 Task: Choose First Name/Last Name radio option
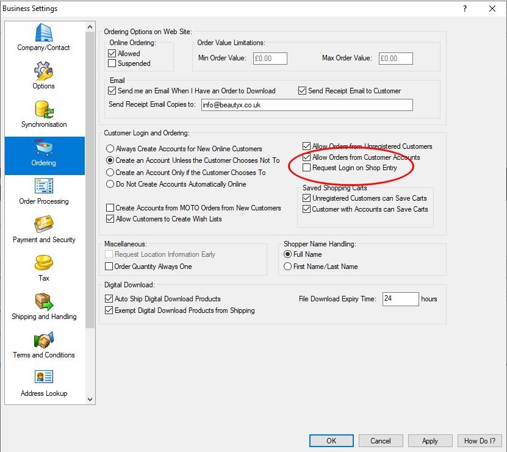click(x=288, y=267)
